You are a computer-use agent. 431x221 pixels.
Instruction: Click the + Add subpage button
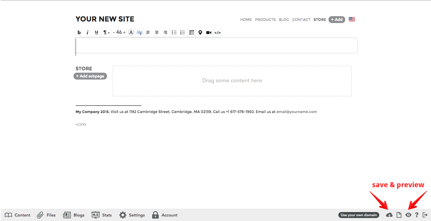[x=90, y=76]
